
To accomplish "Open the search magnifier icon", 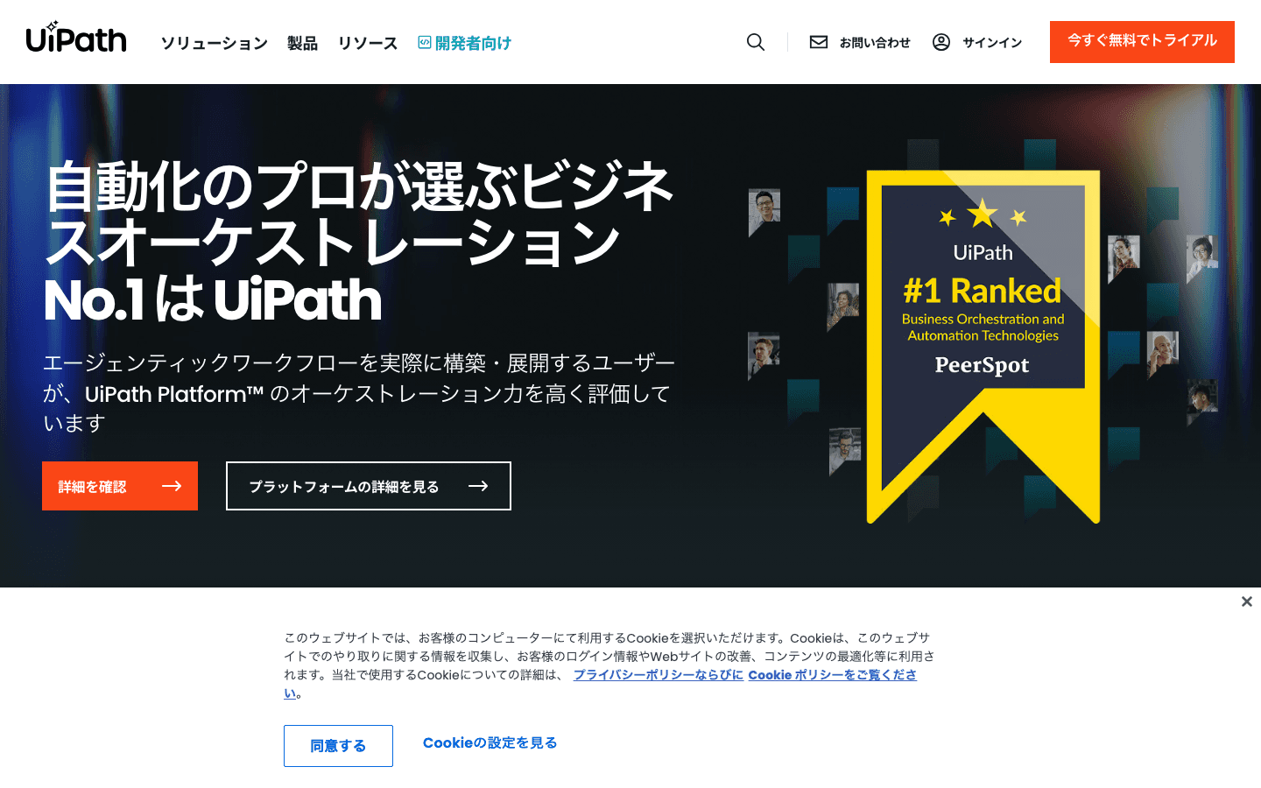I will 756,42.
